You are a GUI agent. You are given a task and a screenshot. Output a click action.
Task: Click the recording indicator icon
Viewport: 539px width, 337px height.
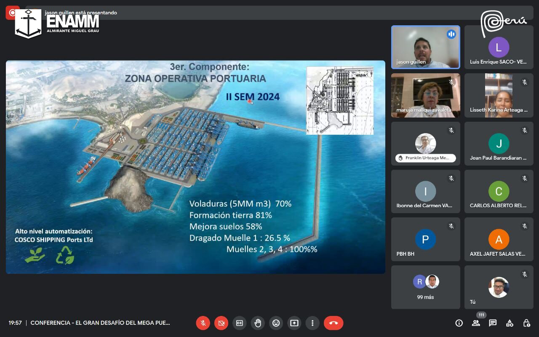[12, 13]
